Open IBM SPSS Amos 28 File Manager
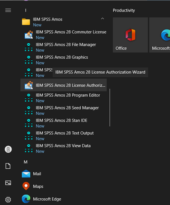This screenshot has width=170, height=205. pyautogui.click(x=66, y=45)
